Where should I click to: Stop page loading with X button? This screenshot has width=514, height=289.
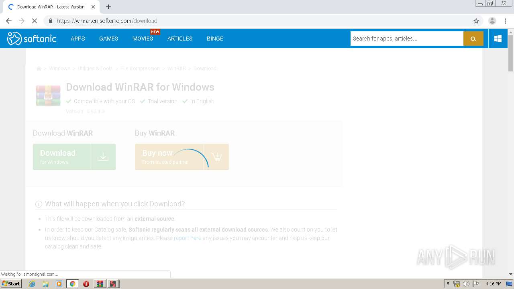pos(35,21)
